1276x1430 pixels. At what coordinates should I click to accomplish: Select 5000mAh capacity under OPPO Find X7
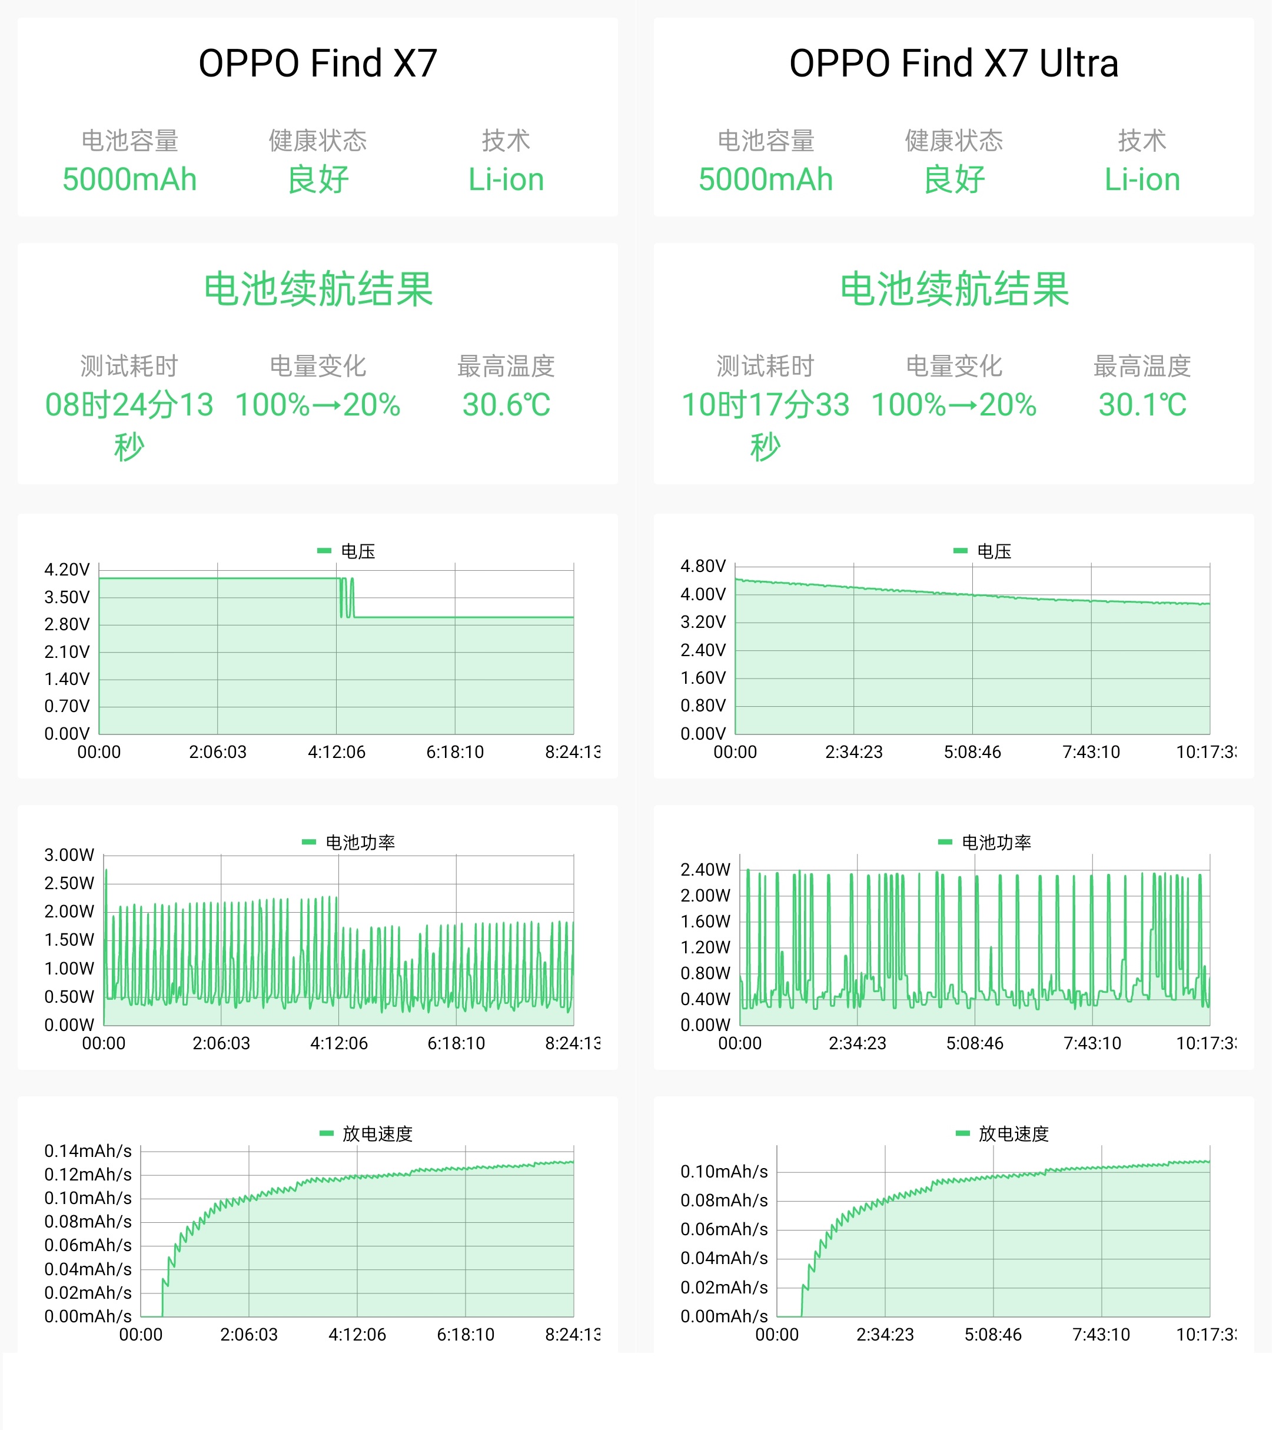(129, 180)
